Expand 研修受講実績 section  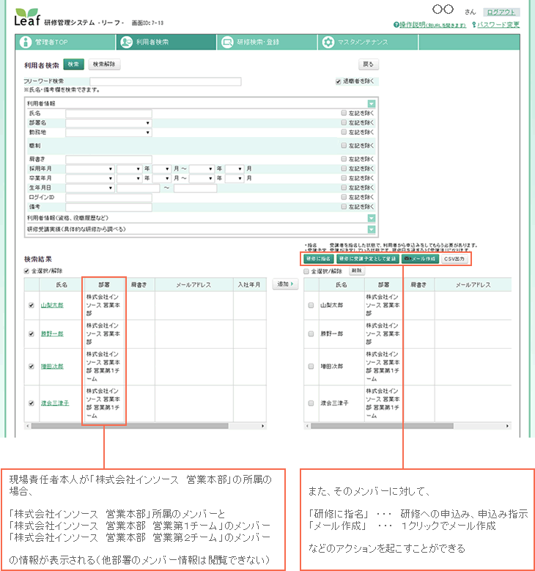click(x=371, y=229)
